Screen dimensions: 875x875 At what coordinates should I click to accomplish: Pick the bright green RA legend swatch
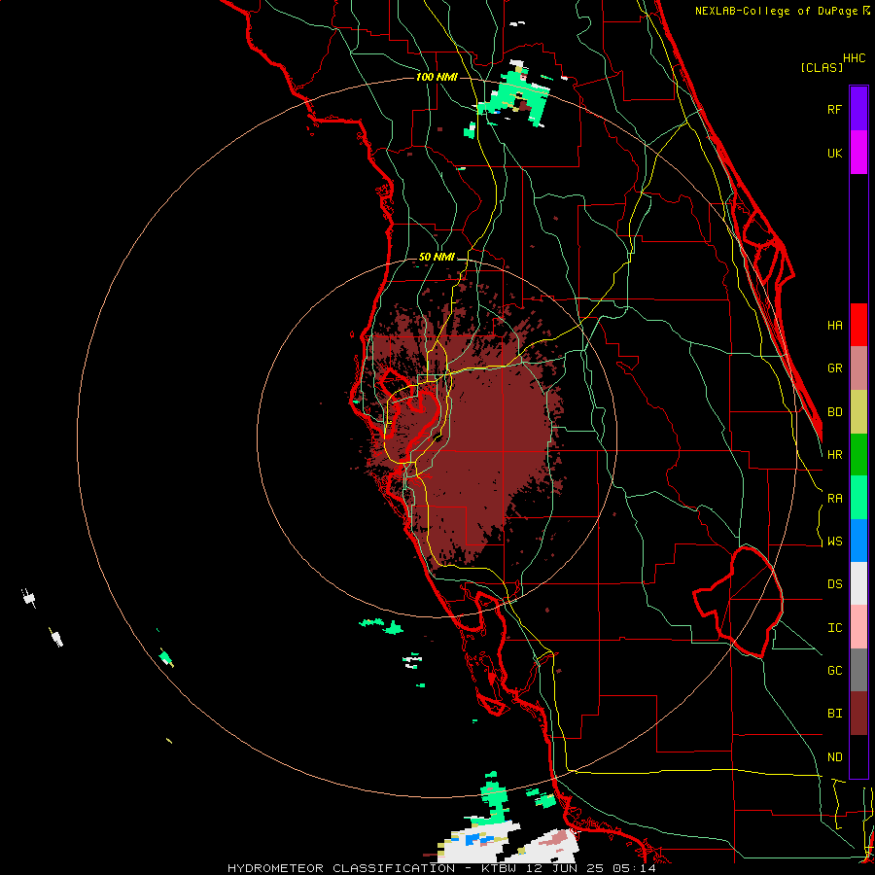pyautogui.click(x=858, y=498)
